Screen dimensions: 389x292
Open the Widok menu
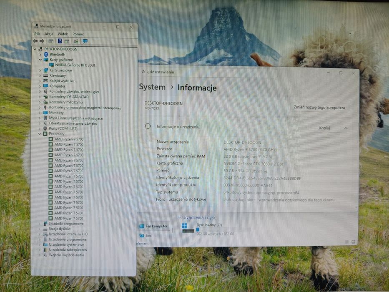click(x=63, y=34)
